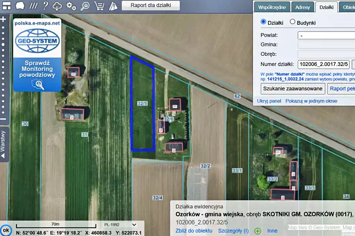Click the panel layout icon in toolbar
The image size is (355, 236).
[6, 6]
